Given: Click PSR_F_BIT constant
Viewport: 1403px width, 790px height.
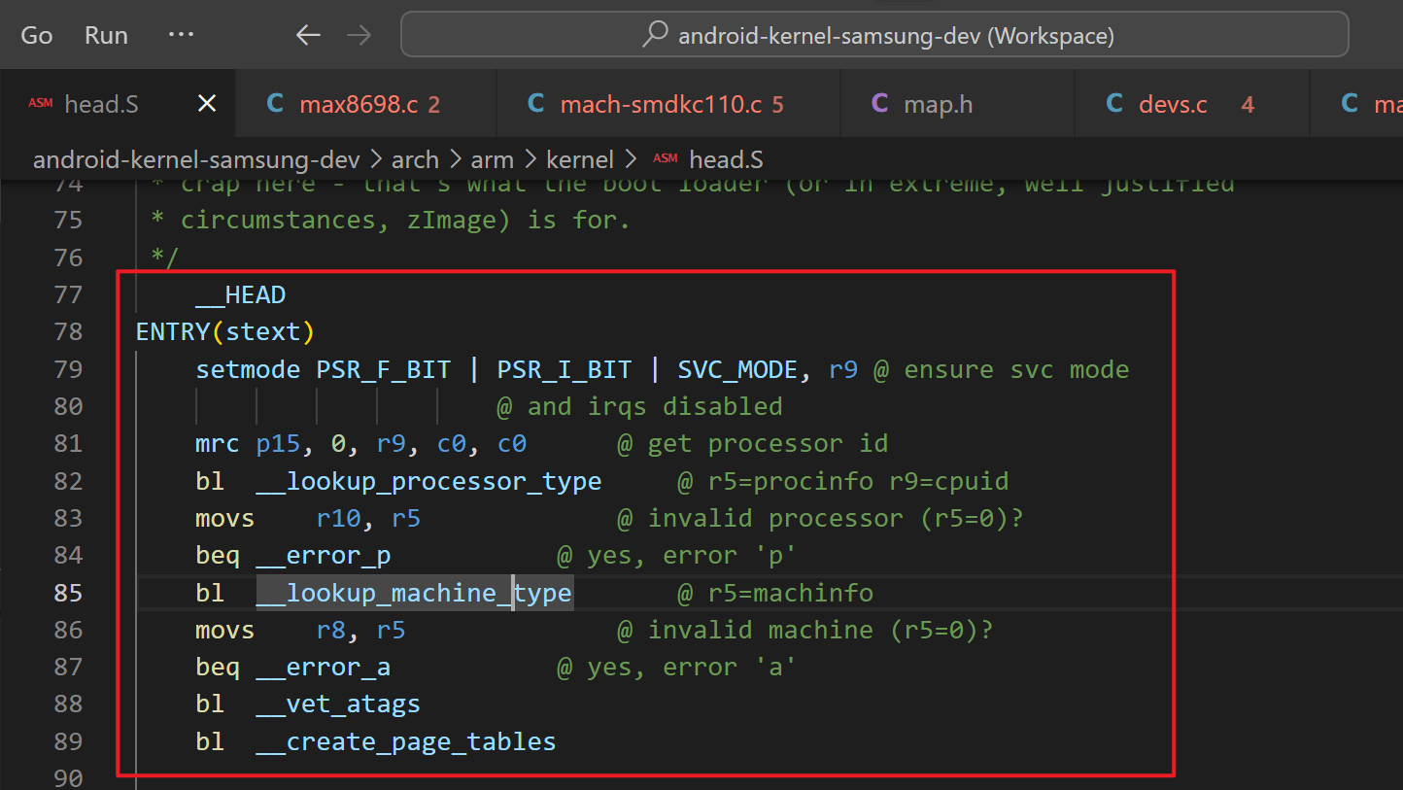Looking at the screenshot, I should (x=384, y=369).
